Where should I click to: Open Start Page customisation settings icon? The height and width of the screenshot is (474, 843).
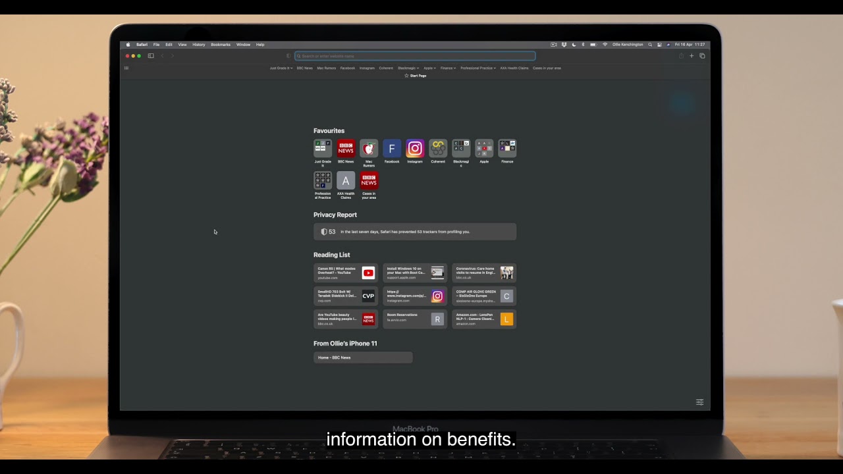699,402
